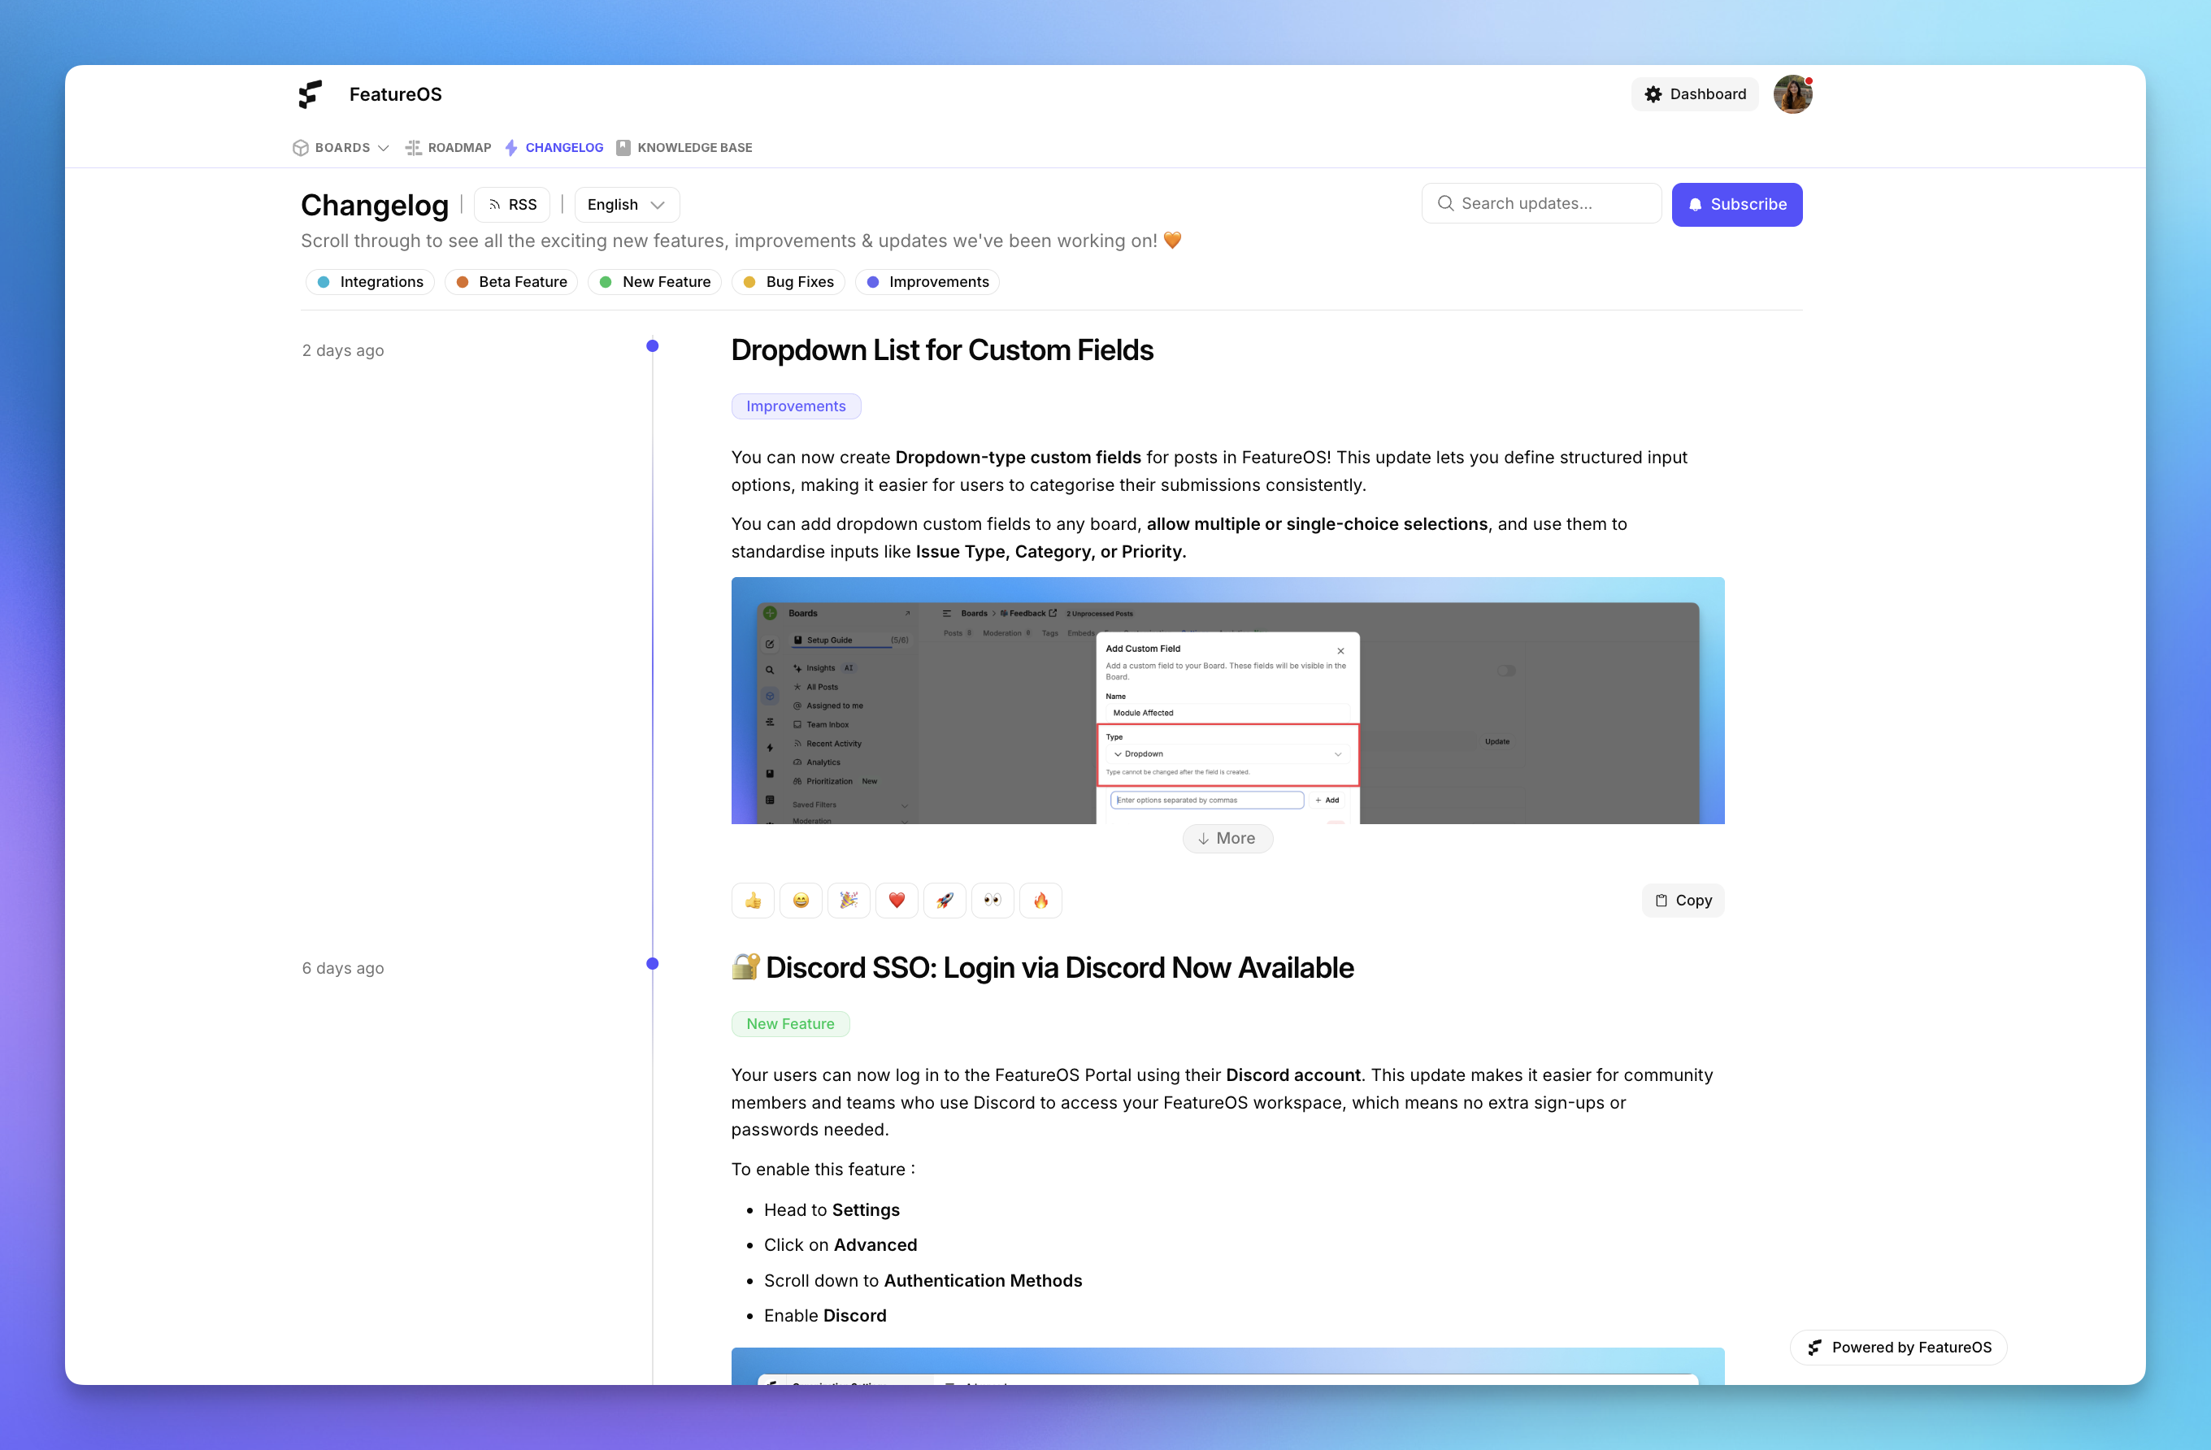Expand the screenshot with the More control
The image size is (2211, 1450).
click(1227, 838)
